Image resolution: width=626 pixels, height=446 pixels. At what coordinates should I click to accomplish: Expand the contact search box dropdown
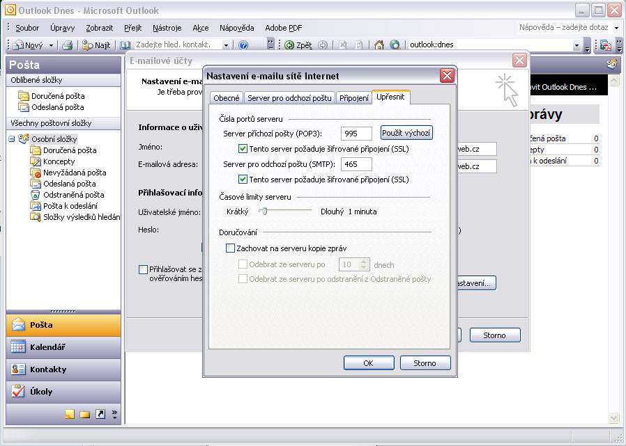226,45
